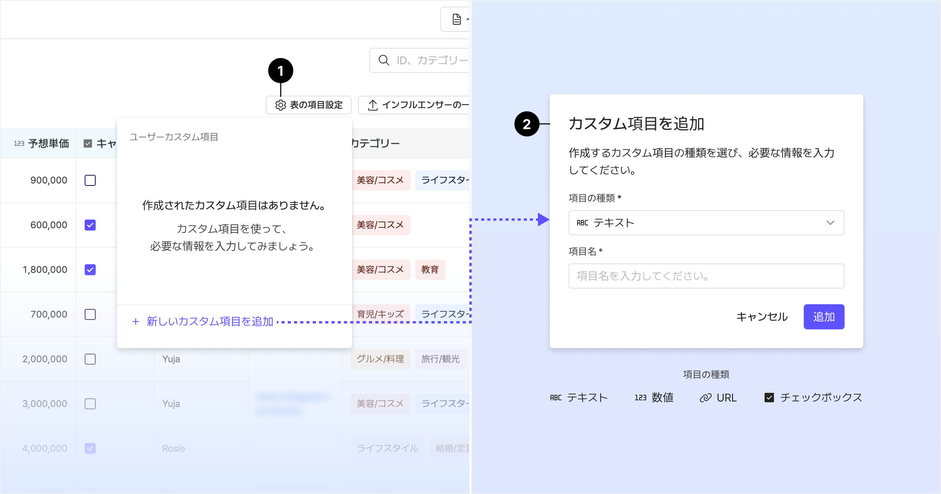The width and height of the screenshot is (941, 494).
Task: Click the upload icon beside インフルエンサー
Action: click(373, 105)
